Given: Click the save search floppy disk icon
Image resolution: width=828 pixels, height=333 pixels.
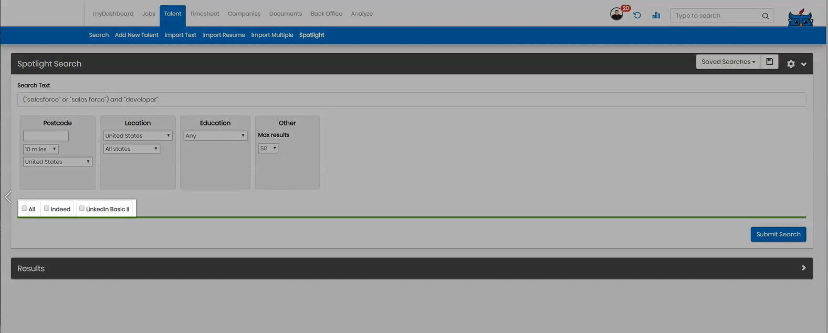Looking at the screenshot, I should [769, 61].
